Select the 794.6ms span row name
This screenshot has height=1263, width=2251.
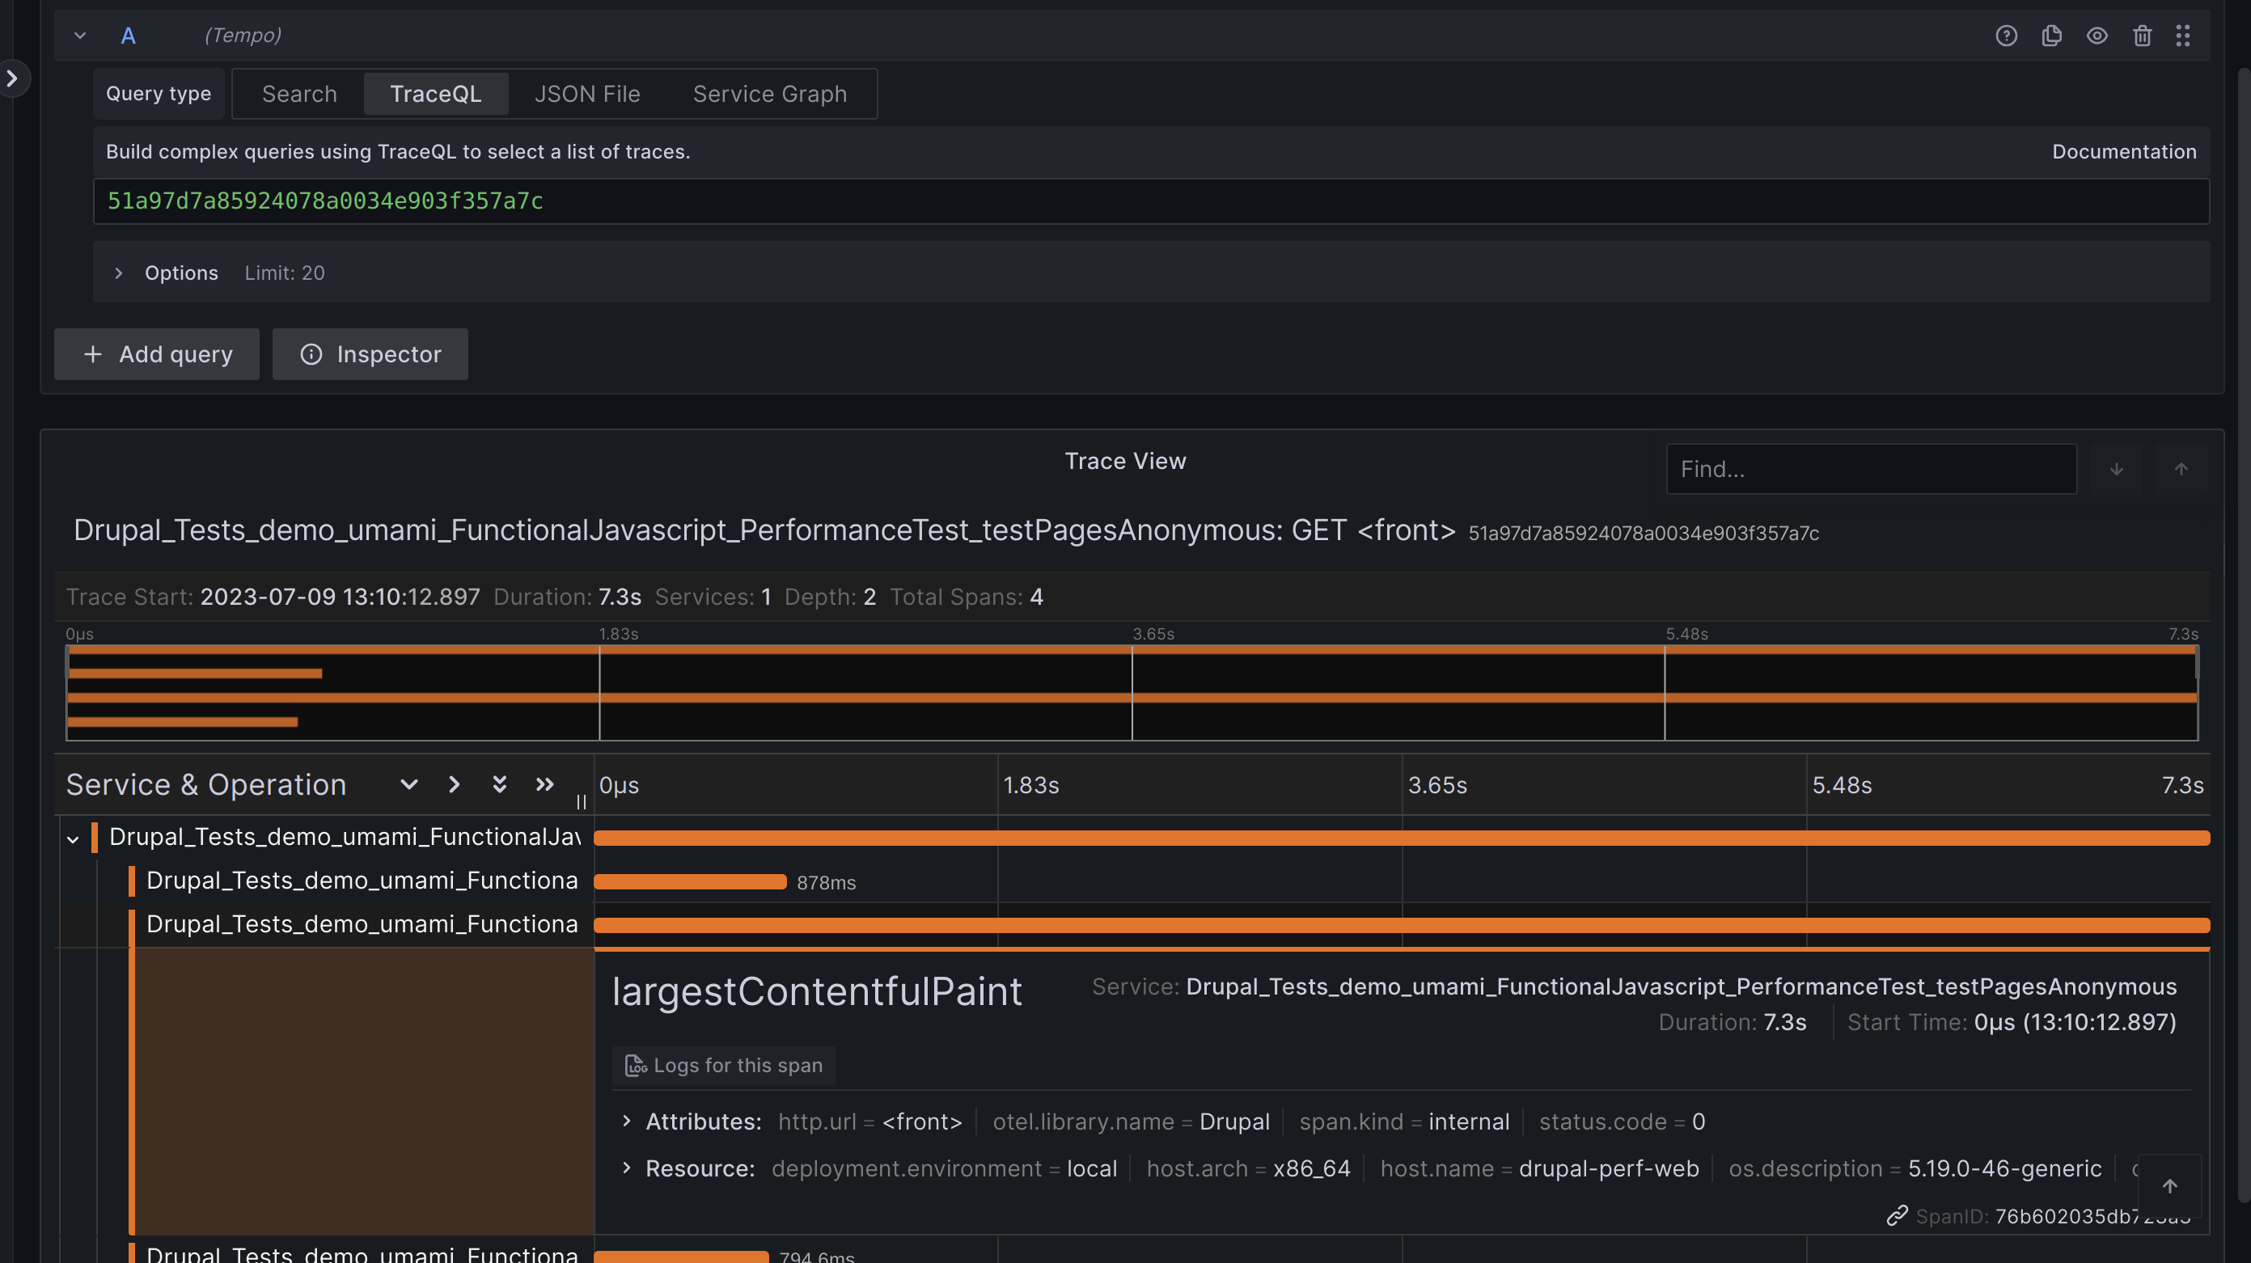[362, 1254]
